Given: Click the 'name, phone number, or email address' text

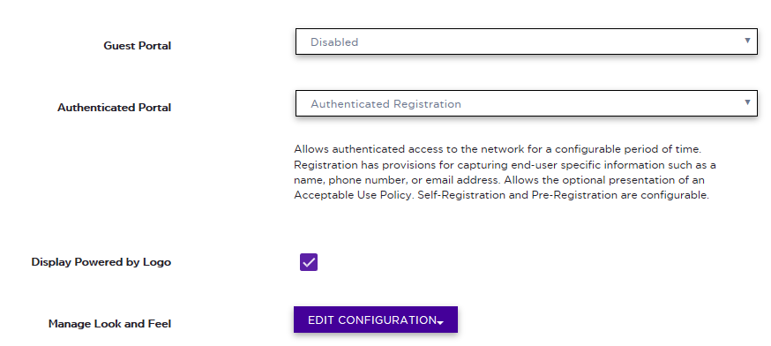Looking at the screenshot, I should pos(397,180).
